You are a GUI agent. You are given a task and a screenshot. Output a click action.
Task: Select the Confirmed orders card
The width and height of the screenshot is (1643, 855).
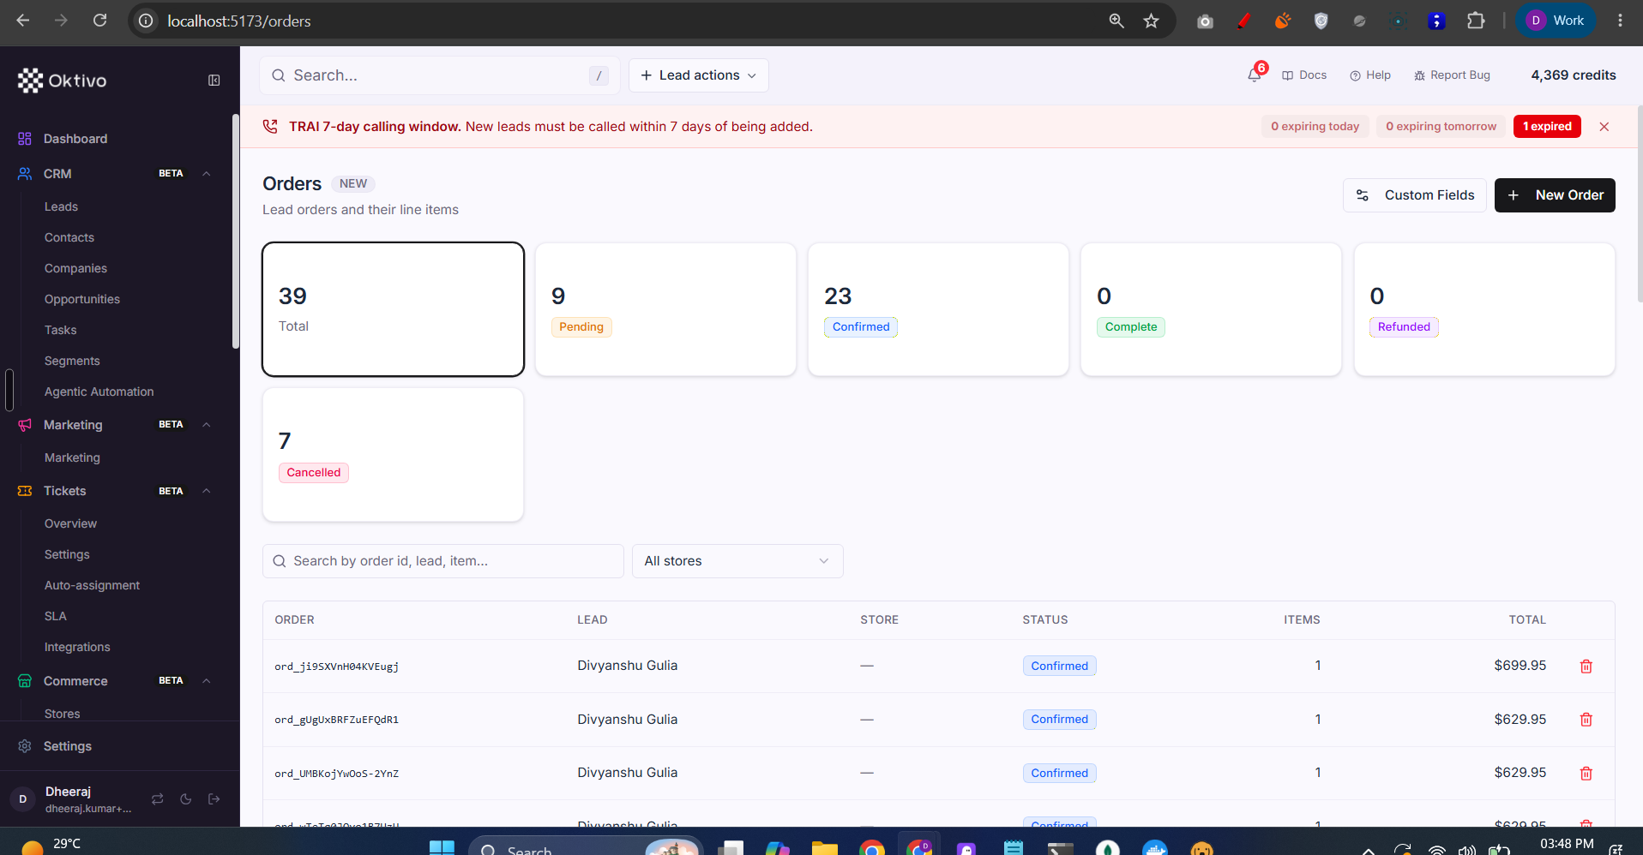pos(938,309)
